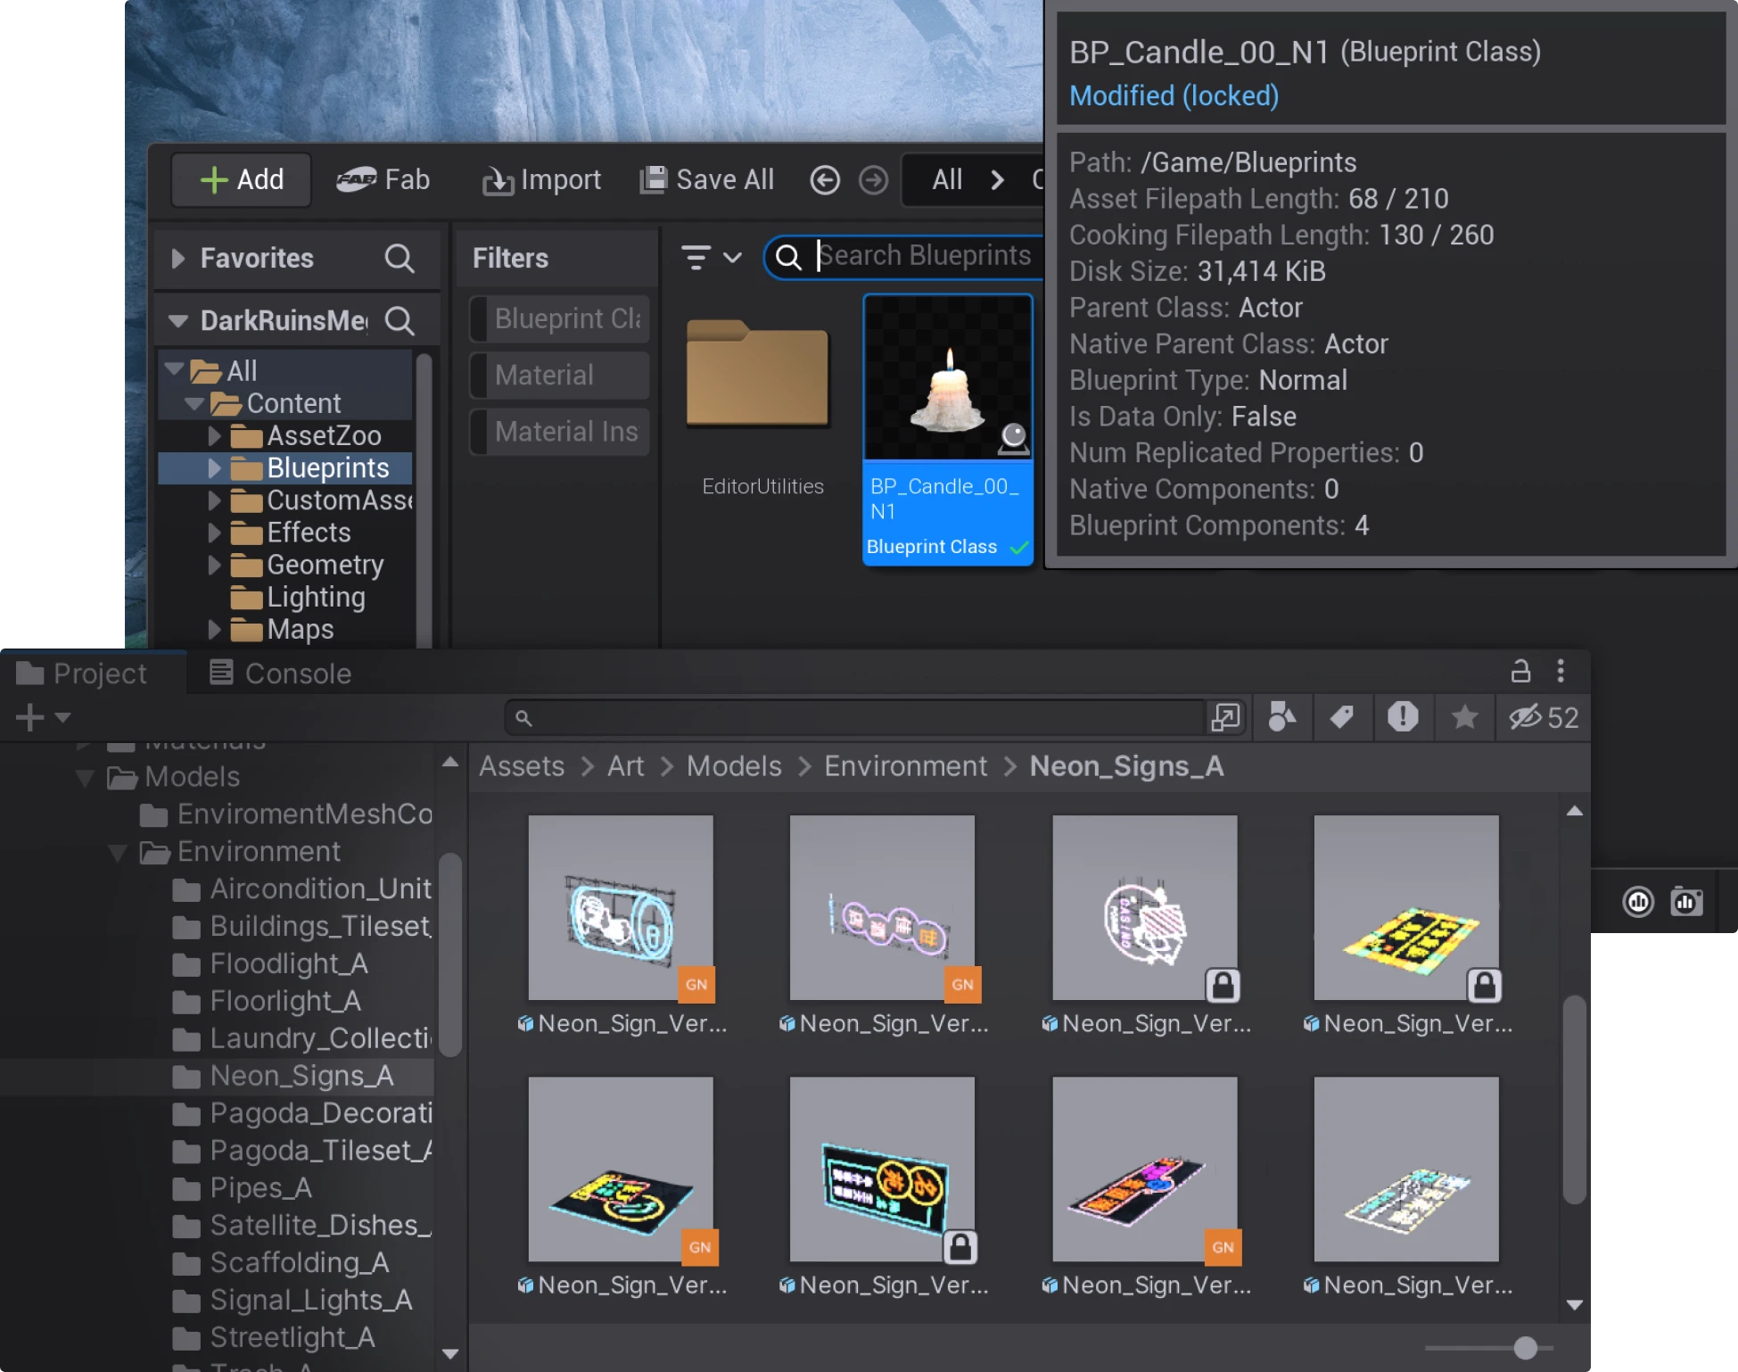Viewport: 1738px width, 1372px height.
Task: Open the Fab marketplace
Action: tap(383, 179)
